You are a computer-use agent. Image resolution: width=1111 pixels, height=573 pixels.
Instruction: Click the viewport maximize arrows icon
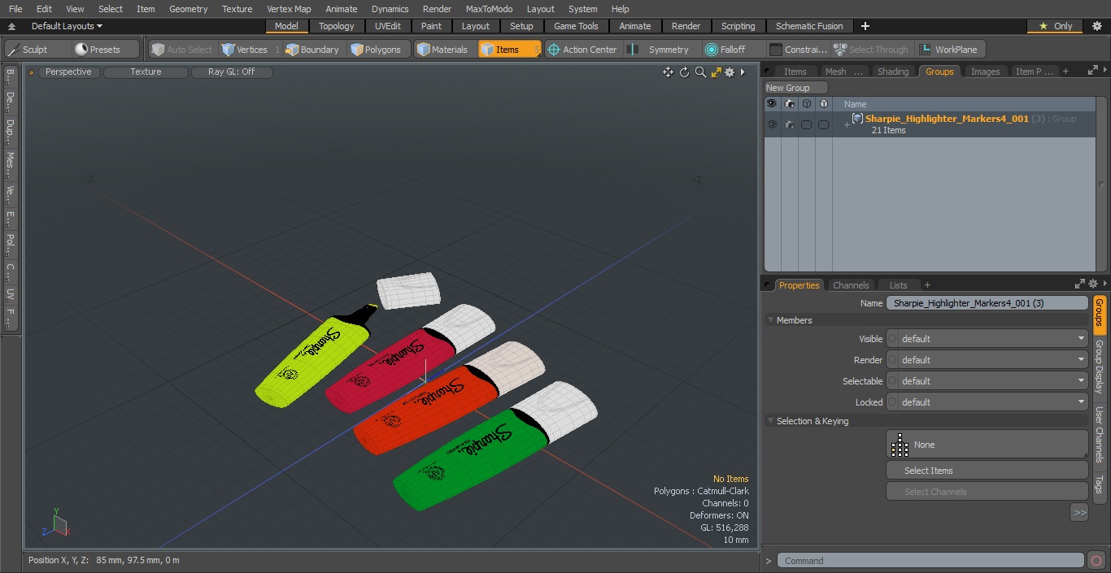coord(717,72)
